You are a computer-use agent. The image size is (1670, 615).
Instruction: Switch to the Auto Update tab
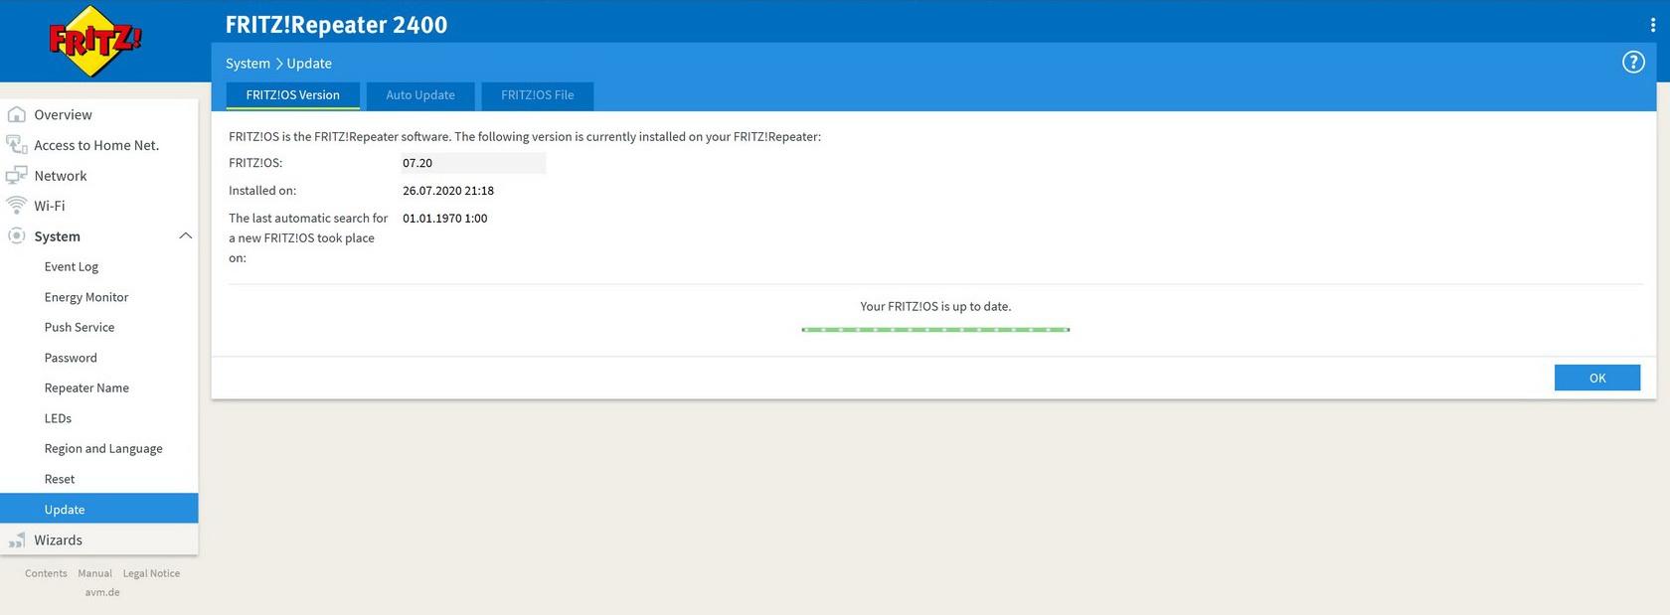pos(420,95)
